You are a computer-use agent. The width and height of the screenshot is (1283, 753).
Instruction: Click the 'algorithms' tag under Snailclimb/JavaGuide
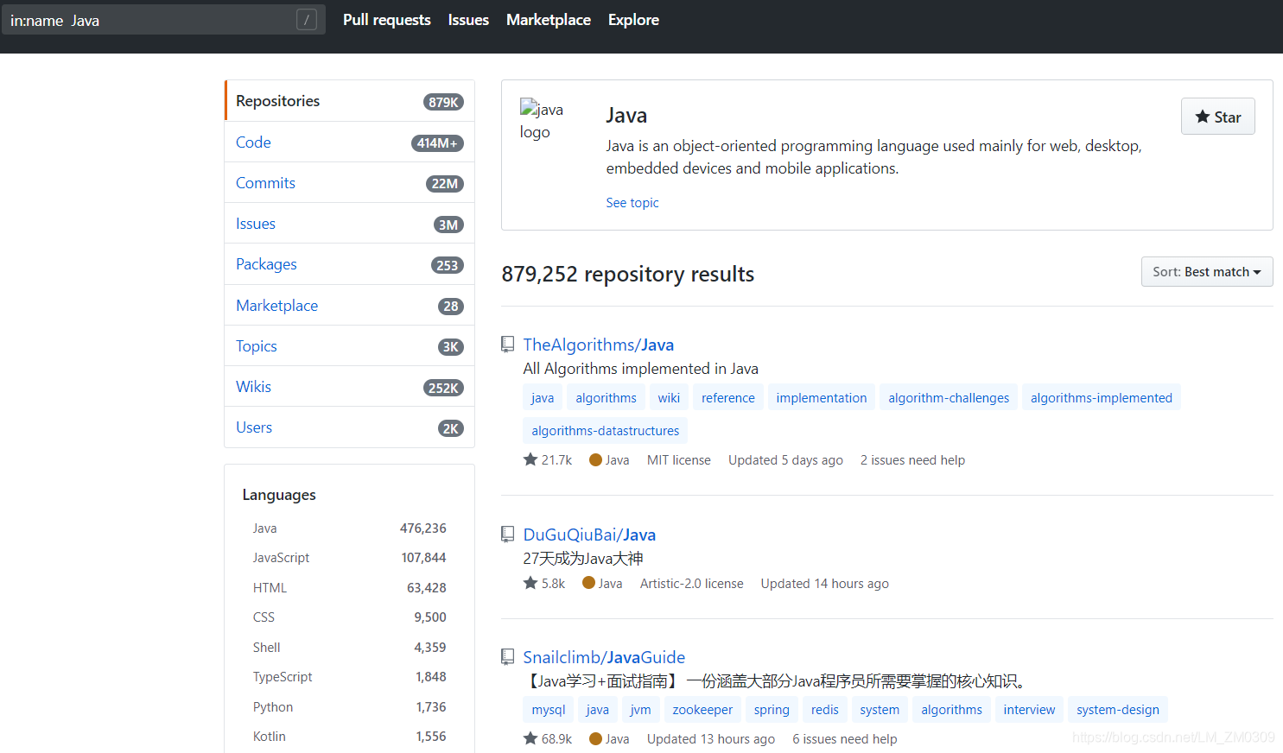pos(951,709)
